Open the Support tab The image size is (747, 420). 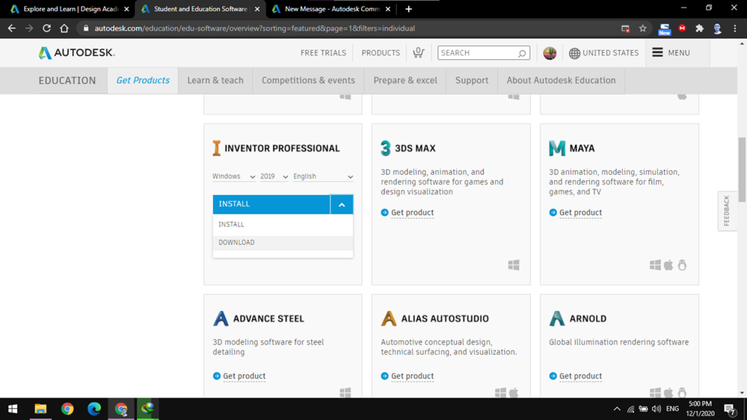coord(472,80)
